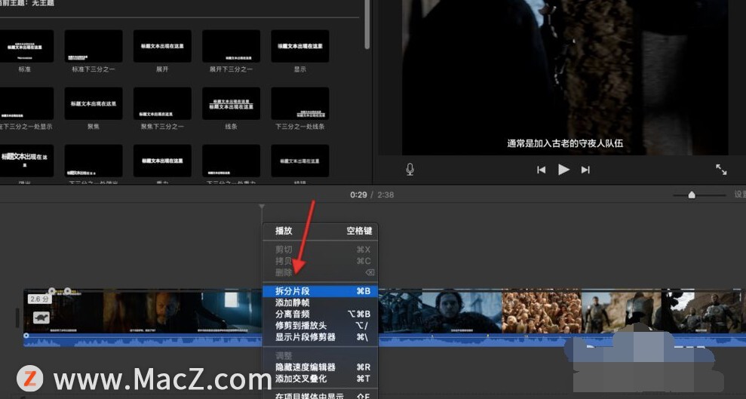The image size is (746, 399).
Task: Pick the 展开下三分之一 title thumbnail
Action: (232, 46)
